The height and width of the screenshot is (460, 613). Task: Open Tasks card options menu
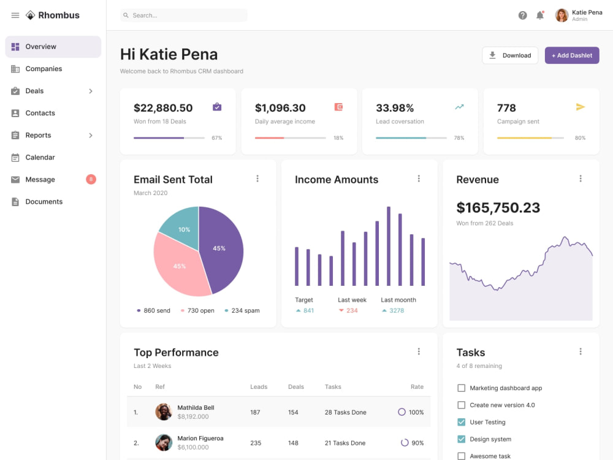coord(580,351)
